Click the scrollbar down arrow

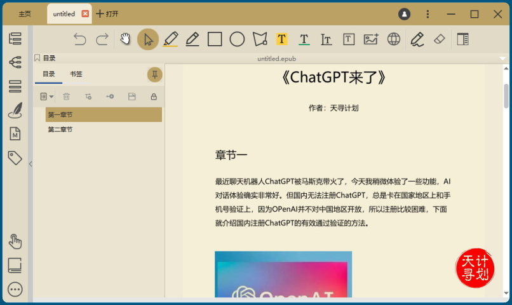pos(506,293)
